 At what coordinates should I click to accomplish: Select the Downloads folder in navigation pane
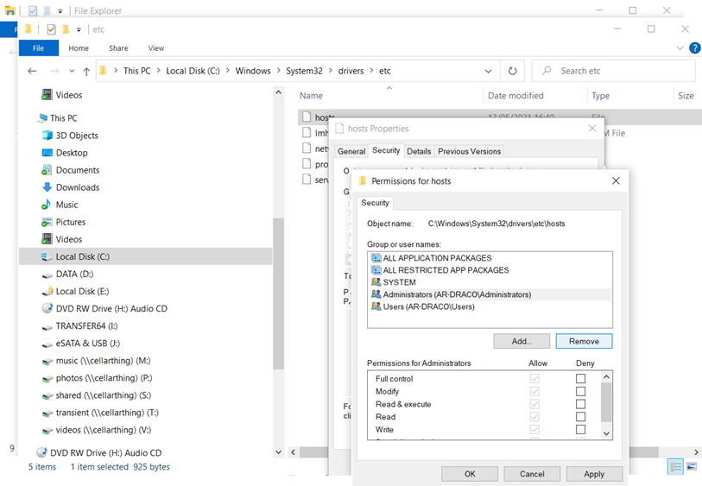pyautogui.click(x=77, y=187)
